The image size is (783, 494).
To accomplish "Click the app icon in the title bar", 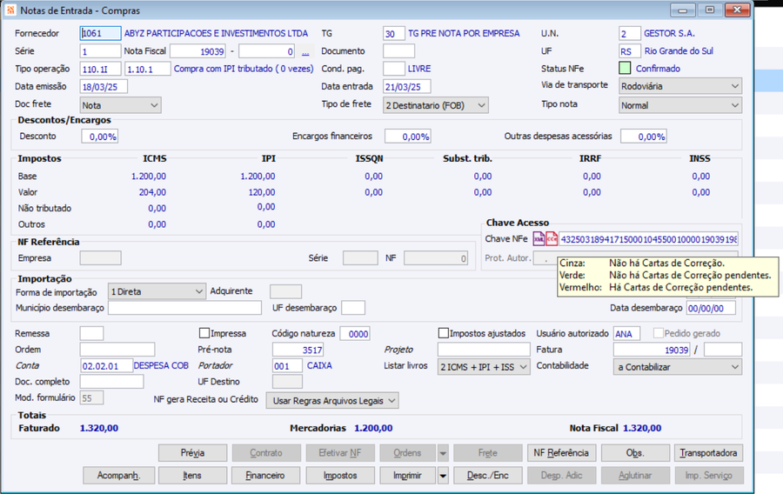I will pos(11,10).
